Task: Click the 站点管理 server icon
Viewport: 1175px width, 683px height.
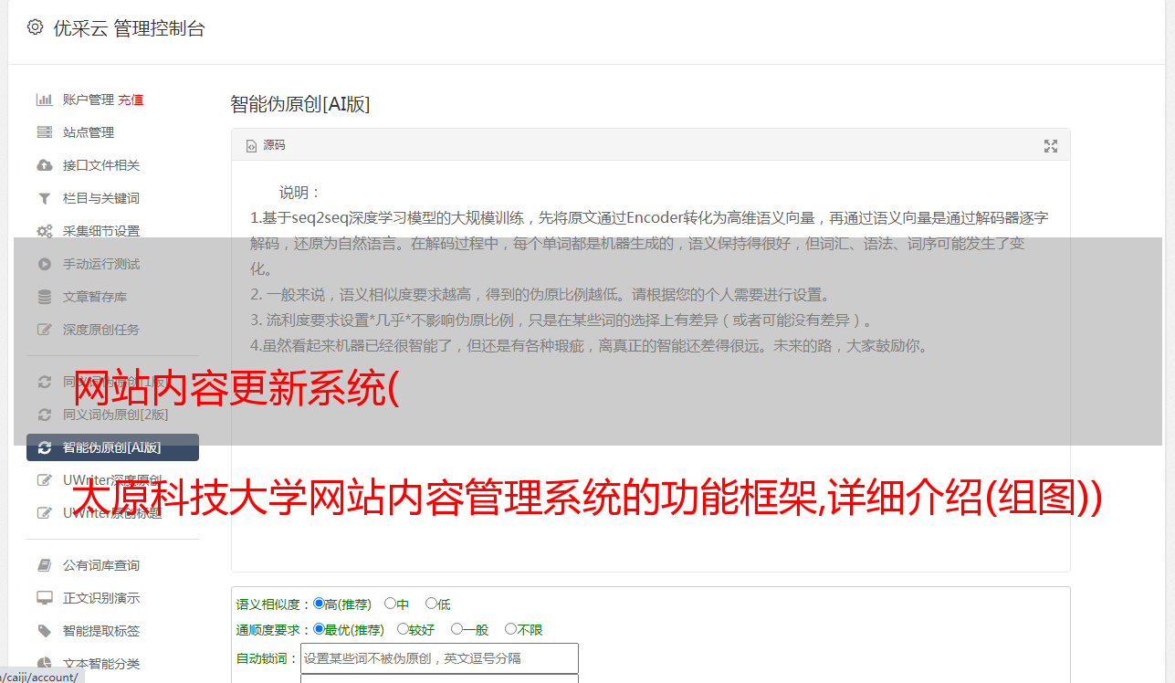Action: (x=44, y=132)
